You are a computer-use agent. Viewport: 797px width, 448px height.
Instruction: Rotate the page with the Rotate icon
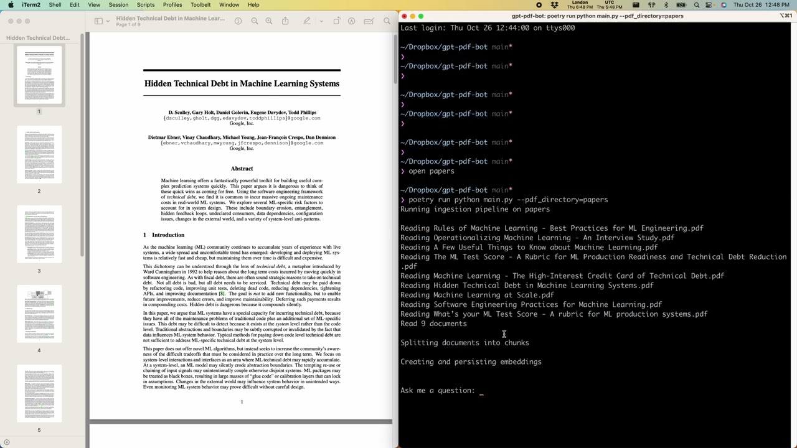337,21
